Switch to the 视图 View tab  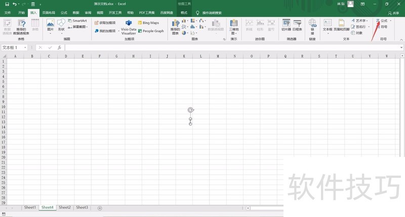100,13
